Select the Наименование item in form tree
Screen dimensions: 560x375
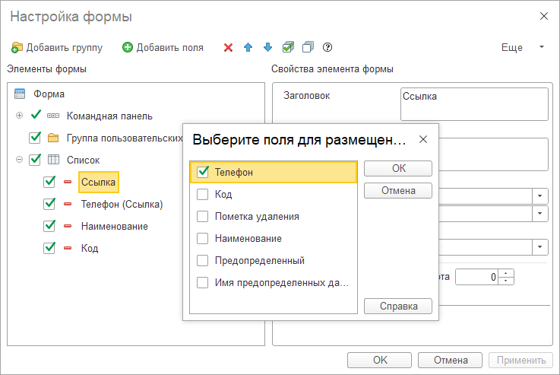point(114,227)
